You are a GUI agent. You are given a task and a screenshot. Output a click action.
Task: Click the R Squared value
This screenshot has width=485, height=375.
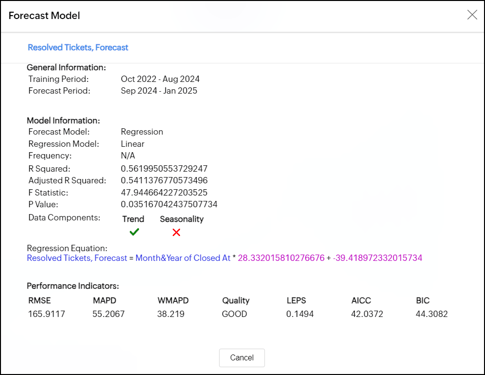(x=164, y=169)
